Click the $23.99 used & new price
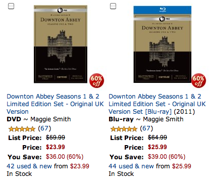The image size is (210, 183). point(80,166)
